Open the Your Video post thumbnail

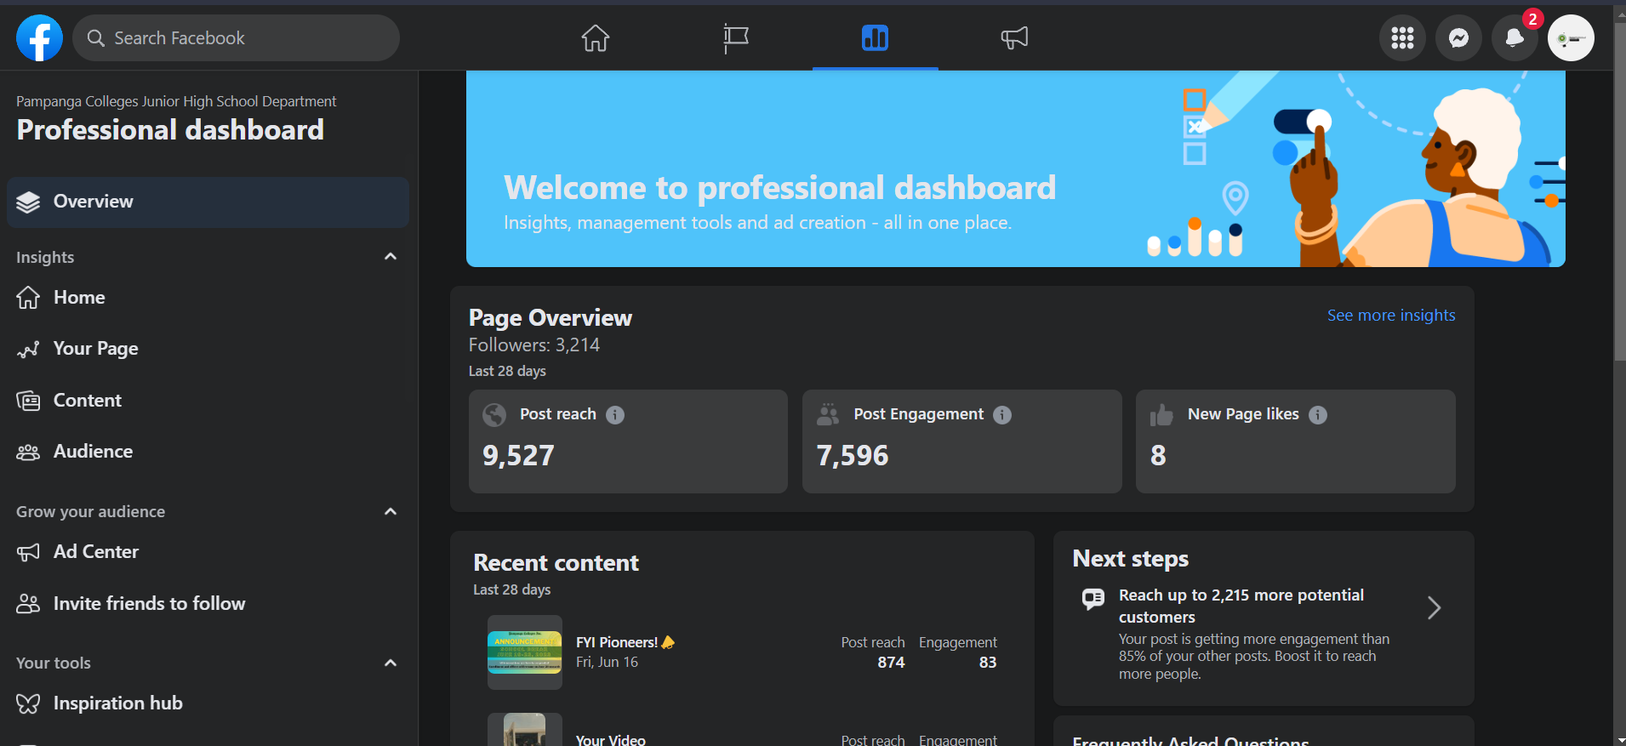(x=525, y=730)
